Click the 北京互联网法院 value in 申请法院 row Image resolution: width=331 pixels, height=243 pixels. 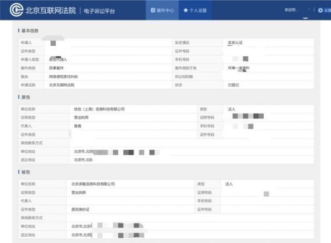[x=61, y=85]
